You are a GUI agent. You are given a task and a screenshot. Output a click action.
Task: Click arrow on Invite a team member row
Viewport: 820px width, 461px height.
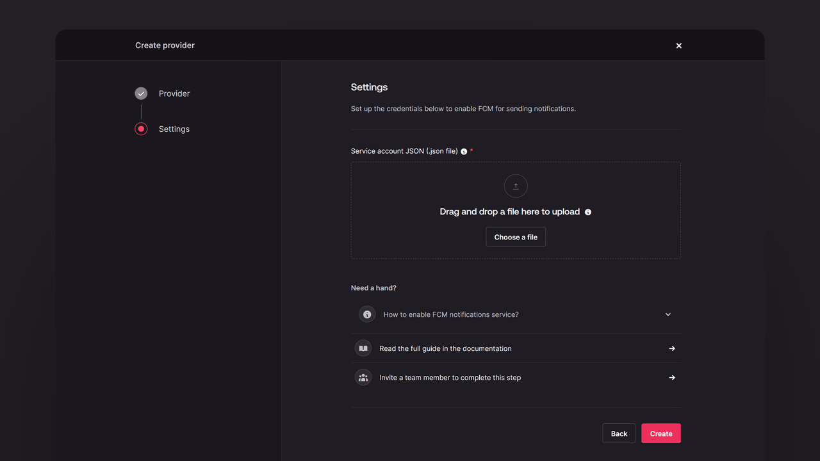672,378
